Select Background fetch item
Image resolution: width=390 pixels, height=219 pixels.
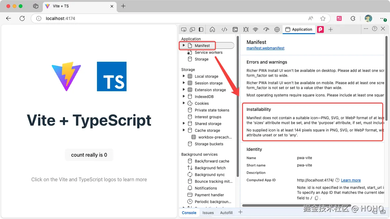point(210,168)
